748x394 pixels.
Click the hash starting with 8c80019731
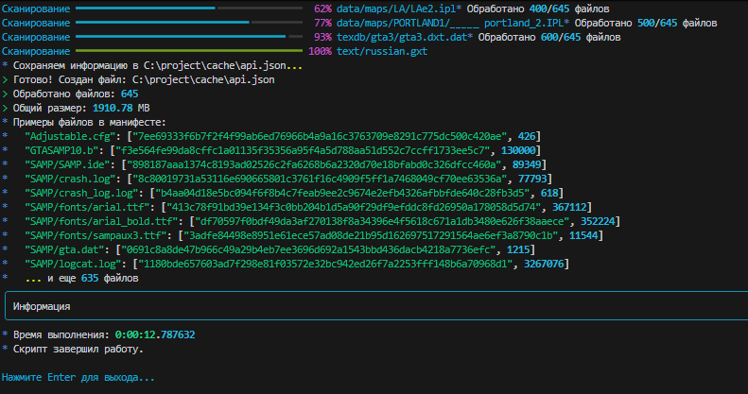tap(320, 180)
